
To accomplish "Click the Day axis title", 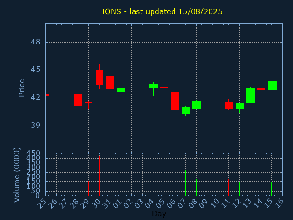I will point(159,214).
